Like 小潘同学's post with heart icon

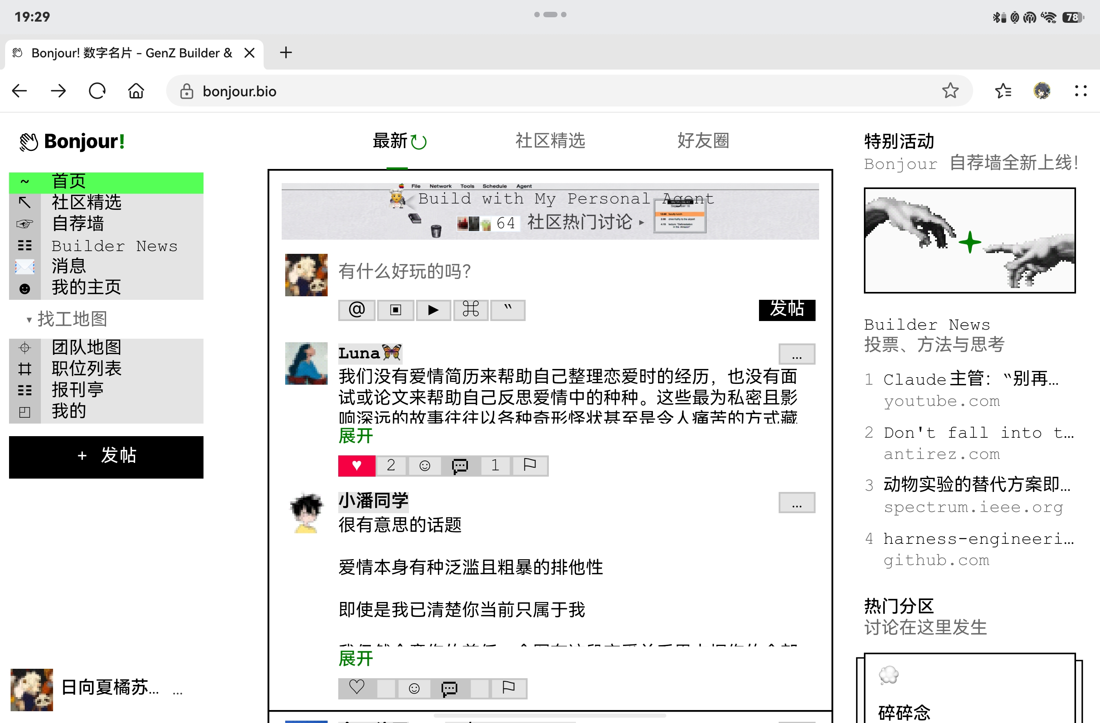click(x=356, y=688)
